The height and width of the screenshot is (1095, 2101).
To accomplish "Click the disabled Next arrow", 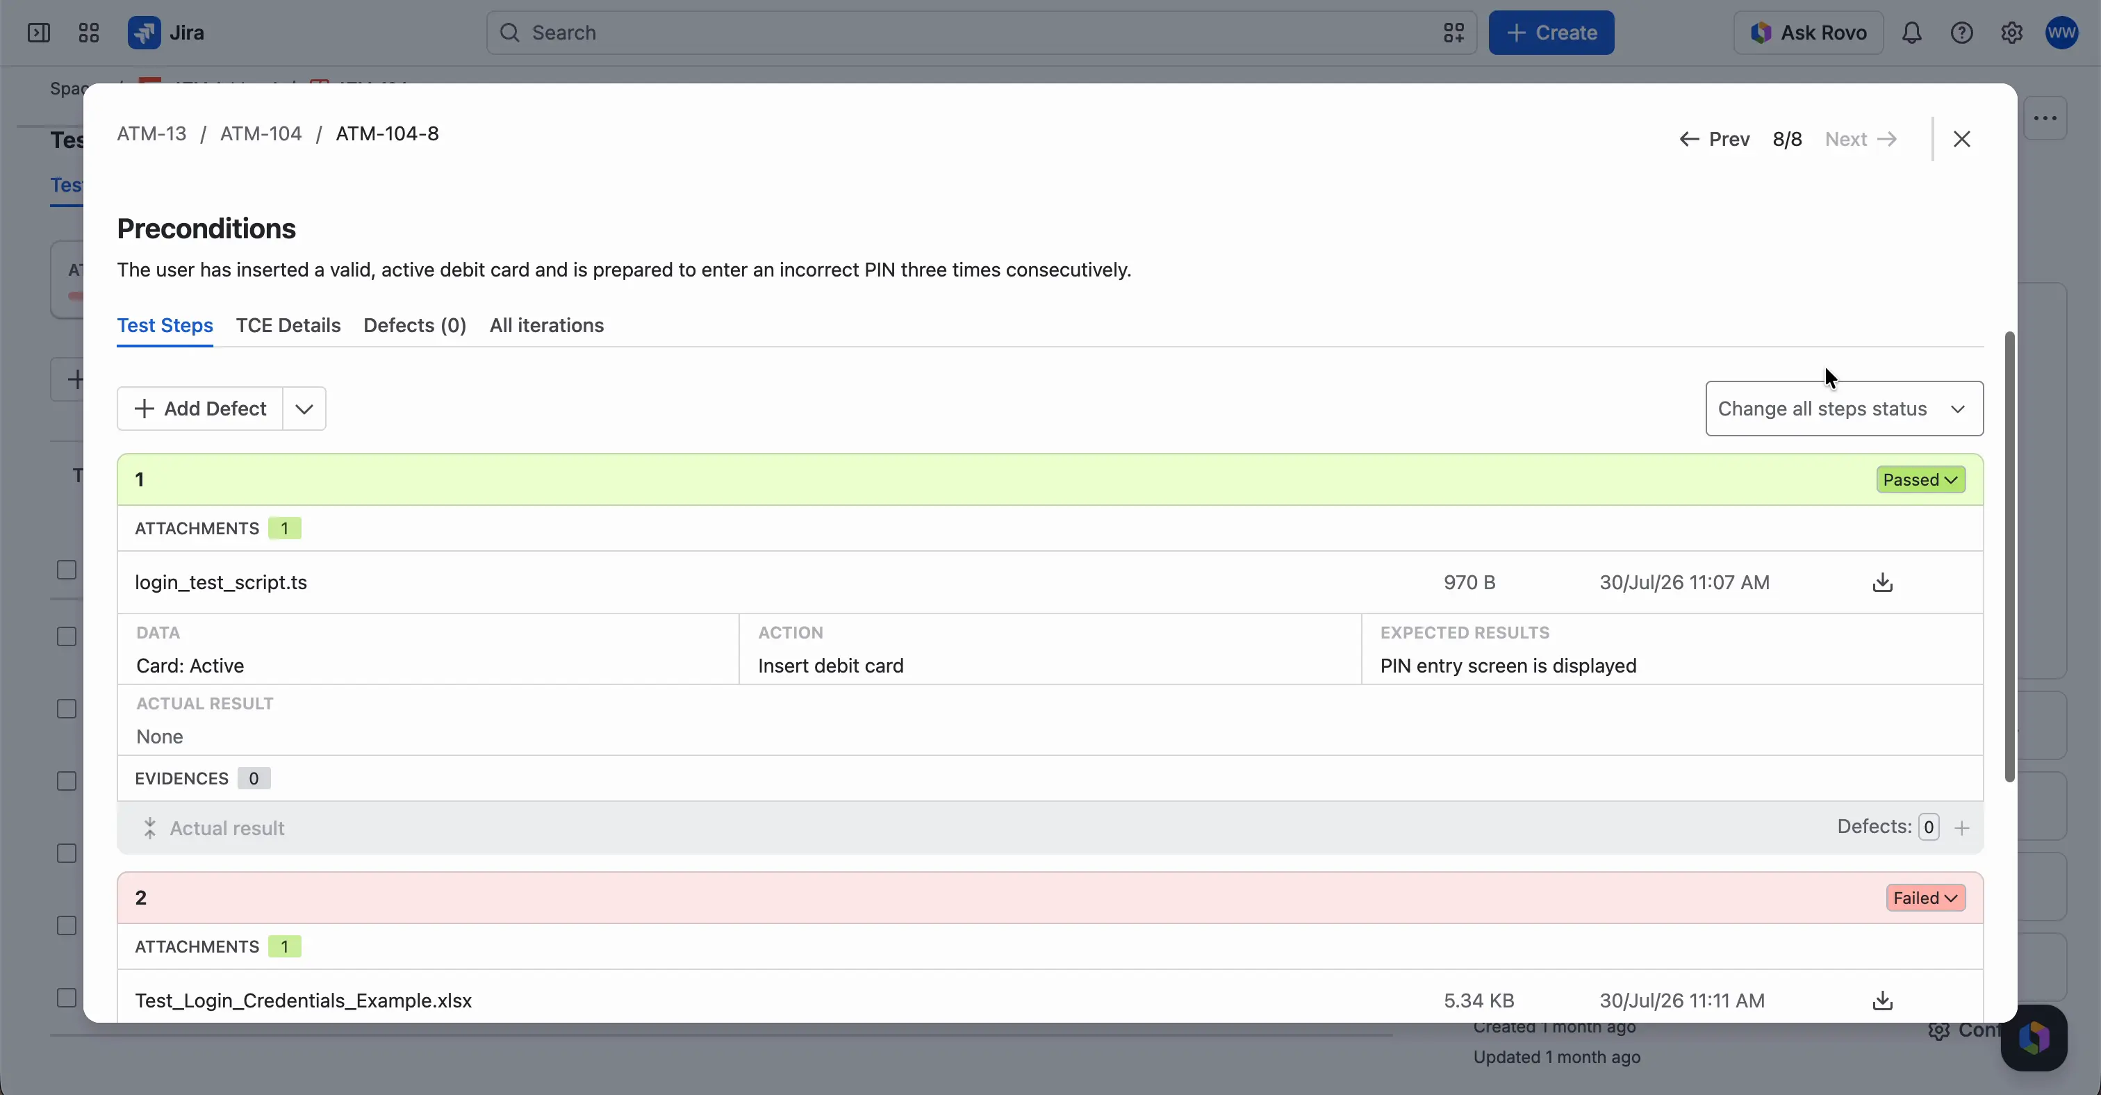I will click(1861, 138).
